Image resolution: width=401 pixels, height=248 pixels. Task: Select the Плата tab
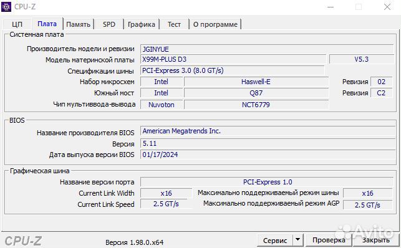coord(47,24)
